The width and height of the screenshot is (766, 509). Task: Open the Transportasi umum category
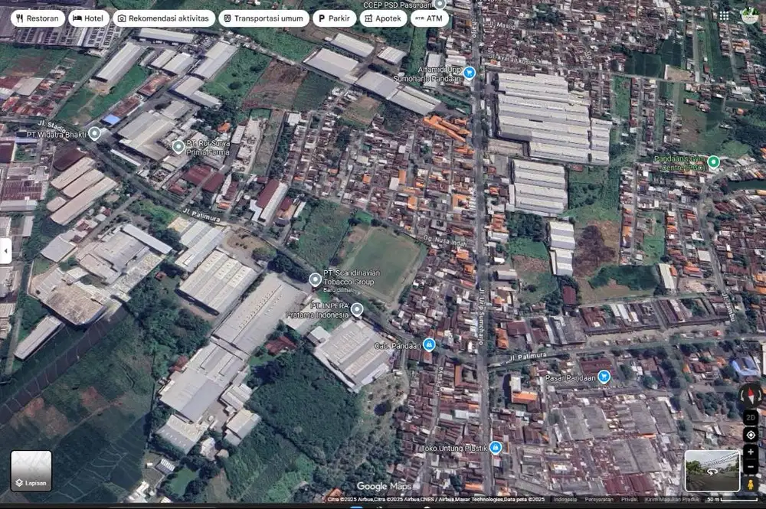click(x=264, y=18)
